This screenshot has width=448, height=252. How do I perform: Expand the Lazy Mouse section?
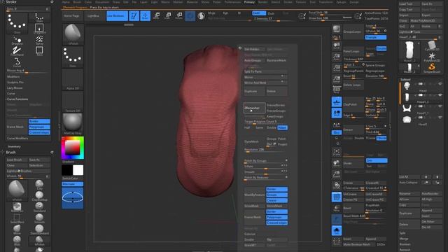click(x=15, y=88)
